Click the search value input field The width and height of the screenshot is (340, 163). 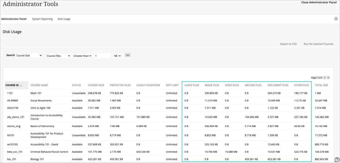click(102, 56)
